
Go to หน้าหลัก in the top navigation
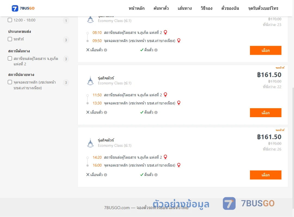[x=136, y=8]
